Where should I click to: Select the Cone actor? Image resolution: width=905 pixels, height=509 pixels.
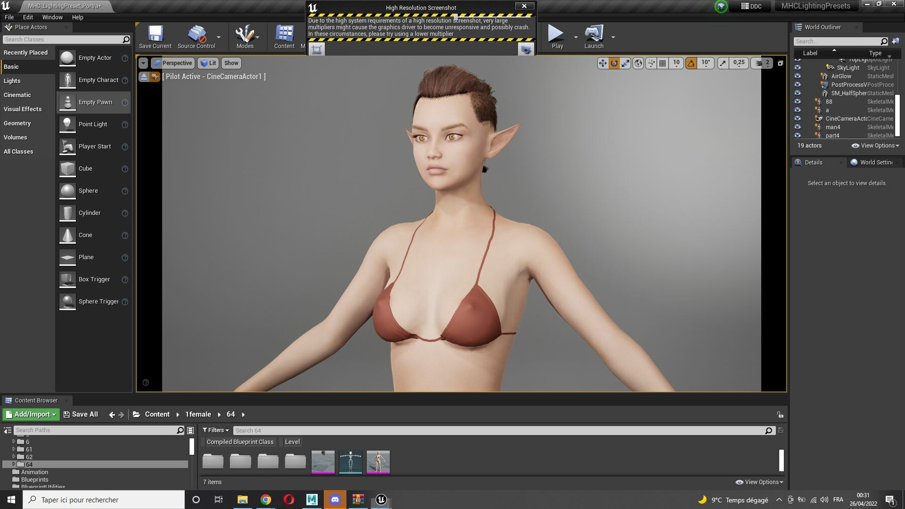point(94,235)
